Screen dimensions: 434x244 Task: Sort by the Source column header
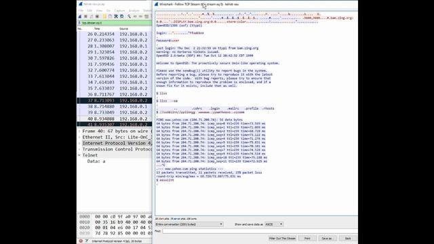[123, 28]
